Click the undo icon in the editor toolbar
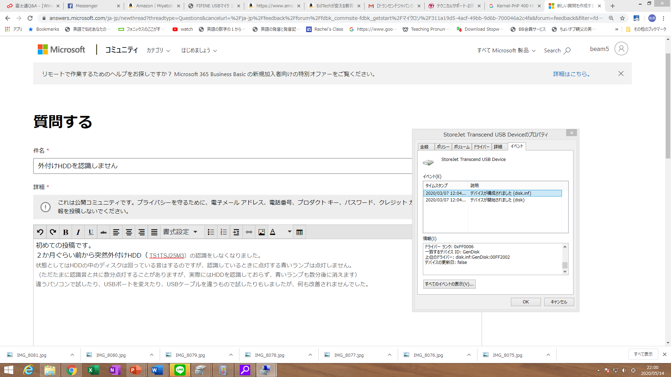The image size is (671, 377). (40, 232)
